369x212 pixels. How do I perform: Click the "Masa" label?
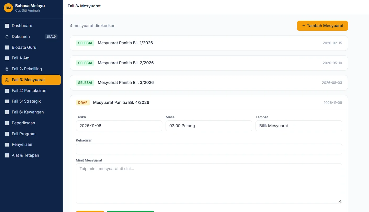click(x=170, y=117)
